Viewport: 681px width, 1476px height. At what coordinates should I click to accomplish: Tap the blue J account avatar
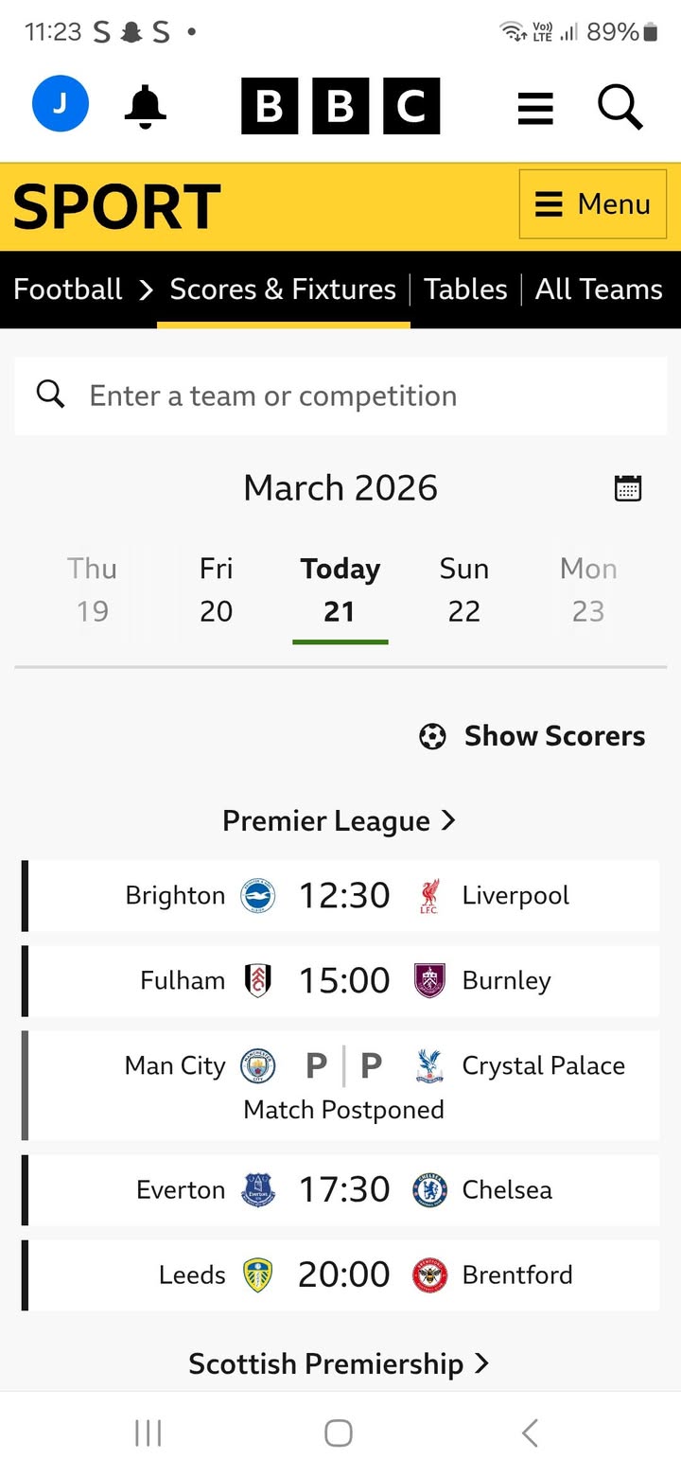pos(61,104)
